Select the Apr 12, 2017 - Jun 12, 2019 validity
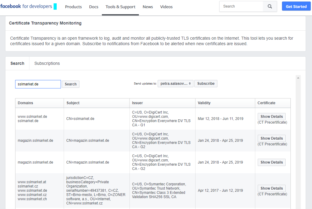Image resolution: width=312 pixels, height=209 pixels. tap(220, 191)
